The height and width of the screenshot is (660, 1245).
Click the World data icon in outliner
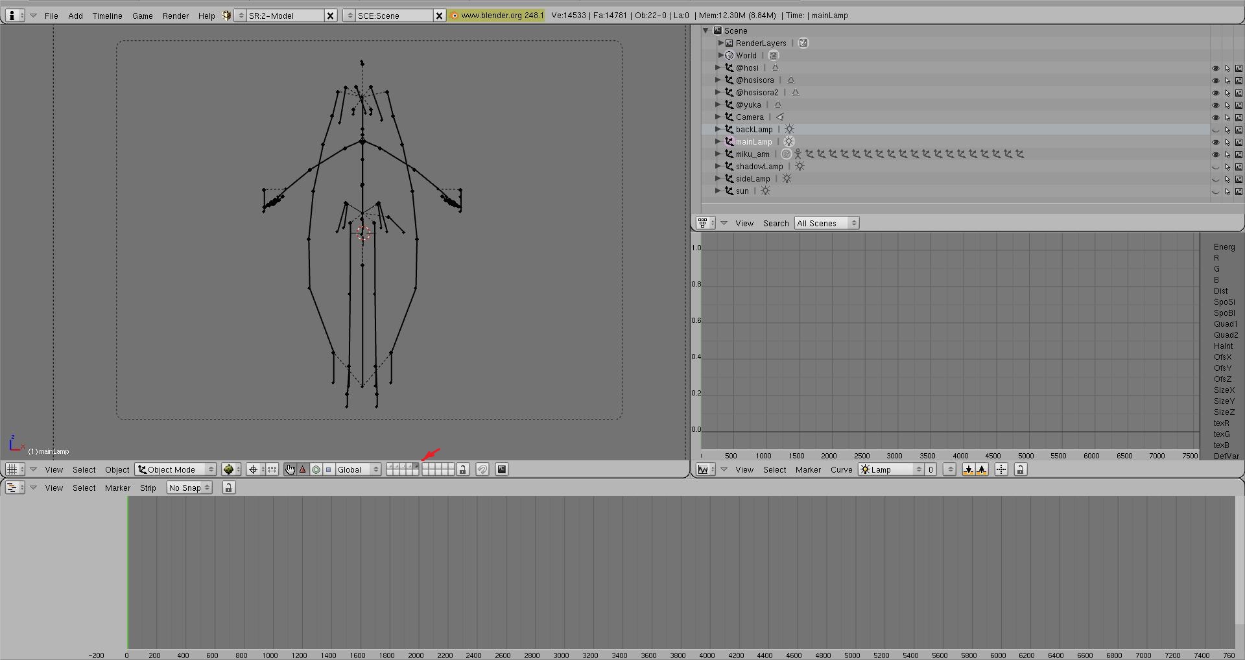point(774,55)
